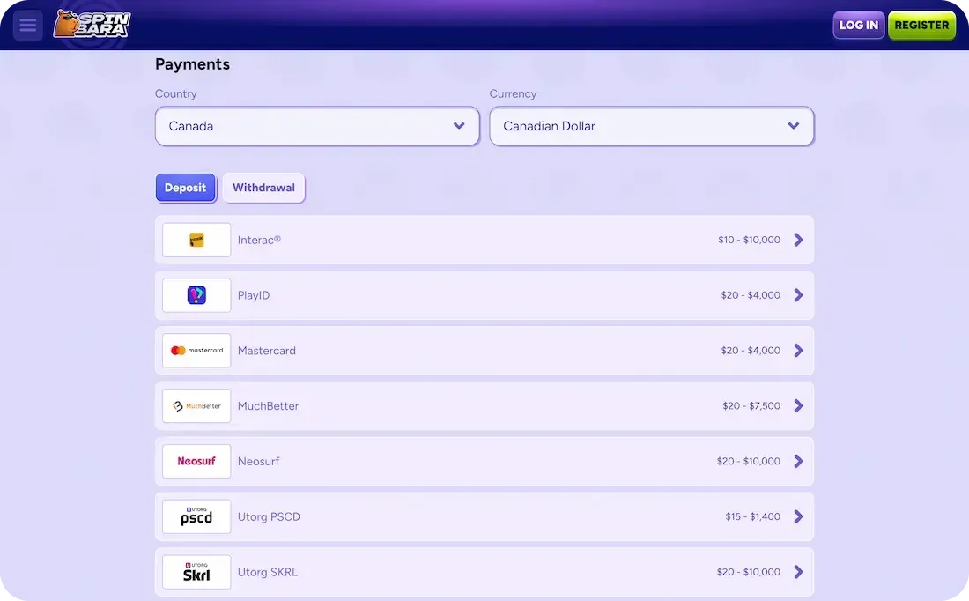
Task: Click the $15 - $1,400 limit text
Action: click(752, 516)
